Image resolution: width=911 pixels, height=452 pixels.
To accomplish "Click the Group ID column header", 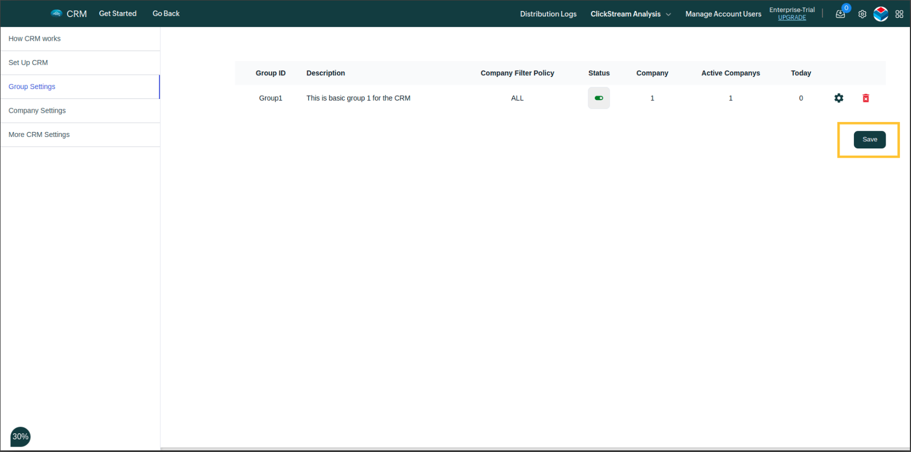I will click(x=270, y=73).
